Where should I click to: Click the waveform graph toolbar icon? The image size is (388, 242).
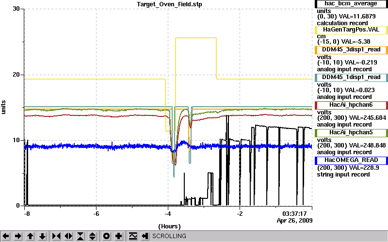[132, 236]
